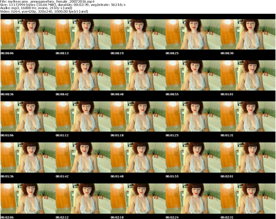Click the 00:00:36 timestamp label
The image size is (276, 219).
[7, 94]
